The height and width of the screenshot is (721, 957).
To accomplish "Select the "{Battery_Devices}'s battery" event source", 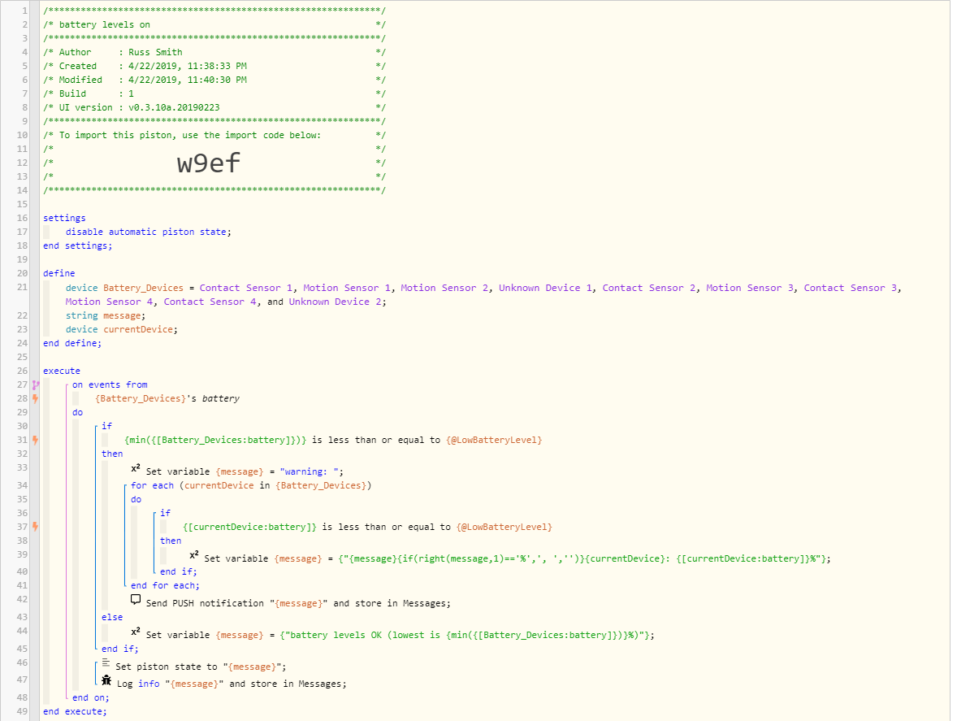I will point(167,398).
